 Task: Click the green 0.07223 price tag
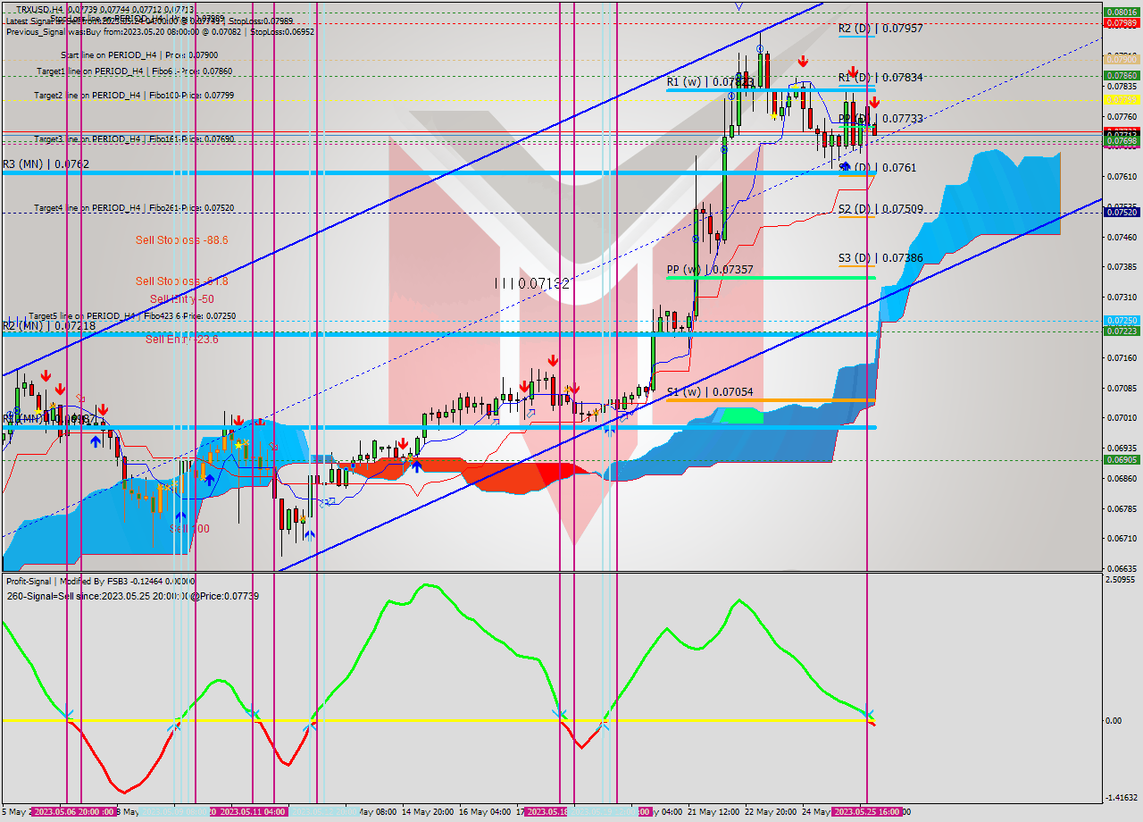pos(1122,331)
